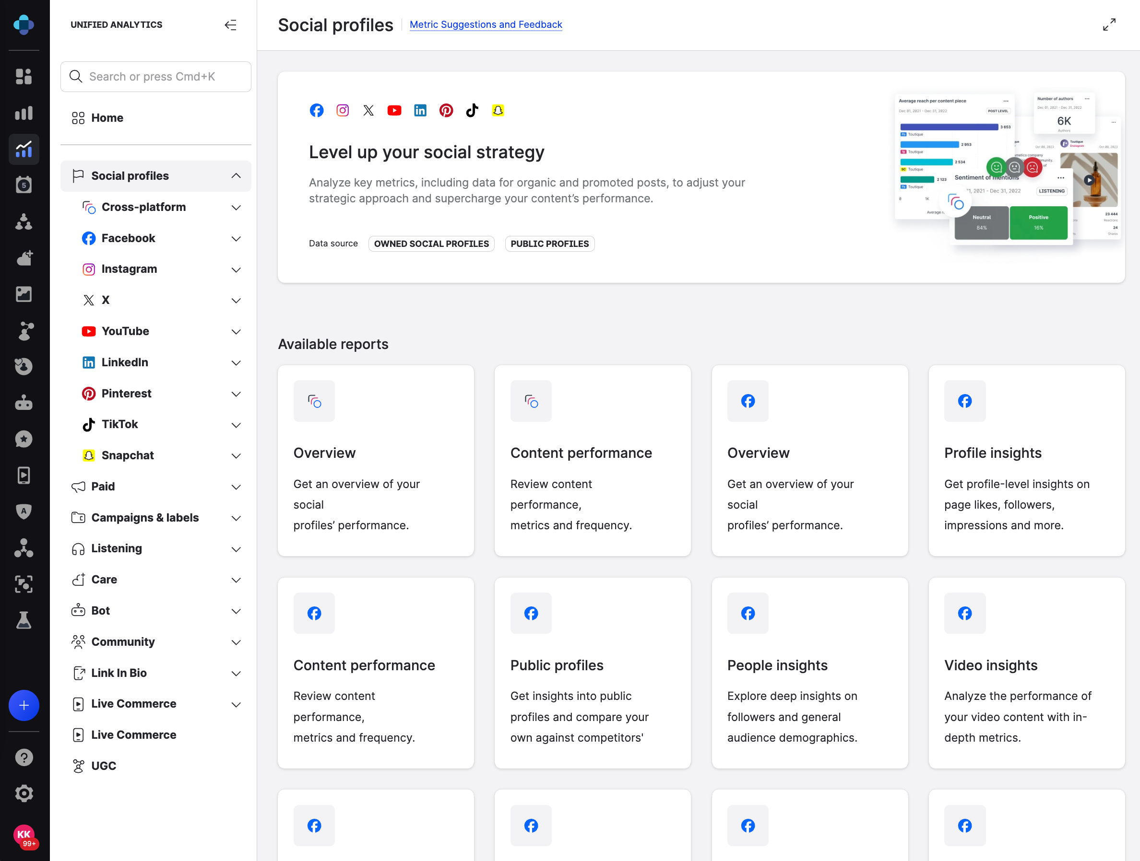1140x861 pixels.
Task: Select the bar chart analytics icon in sidebar
Action: click(24, 113)
